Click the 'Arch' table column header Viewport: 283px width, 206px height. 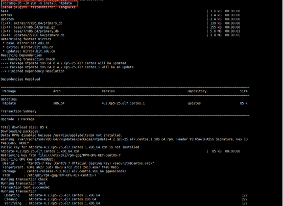coord(57,91)
